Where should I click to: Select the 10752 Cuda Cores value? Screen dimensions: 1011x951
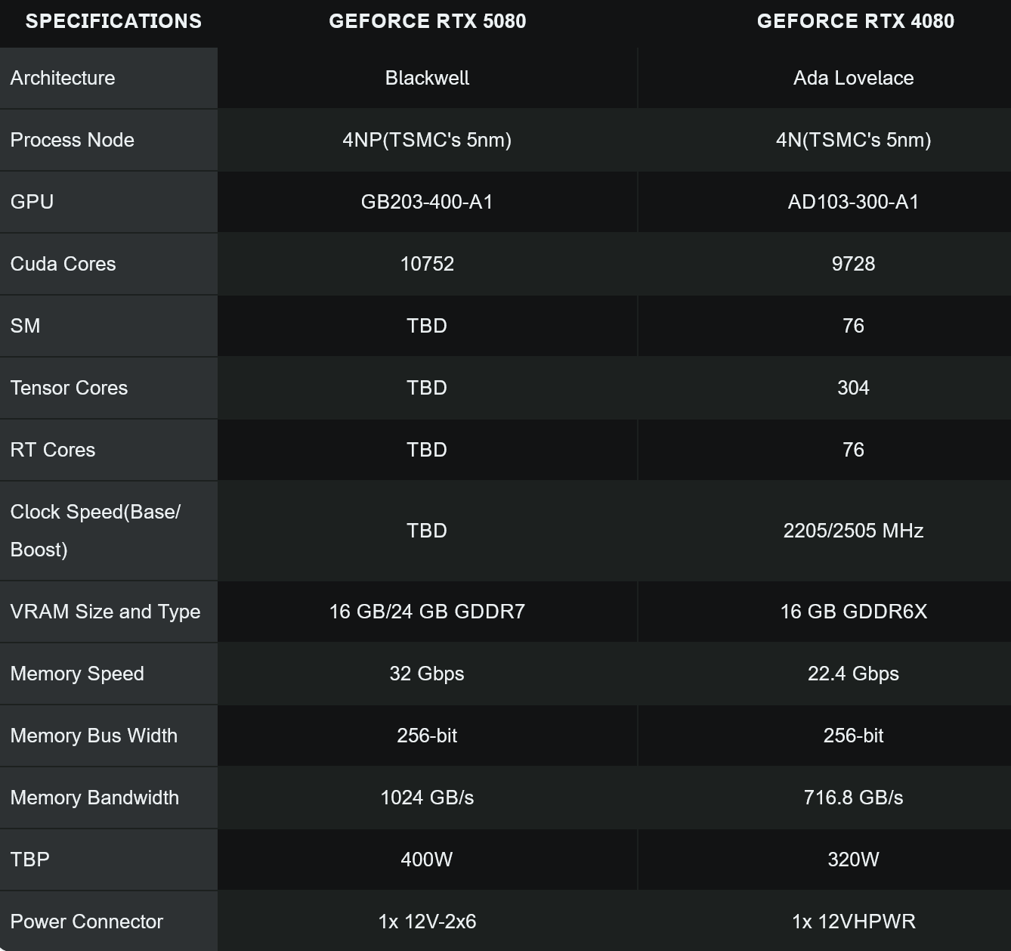427,264
